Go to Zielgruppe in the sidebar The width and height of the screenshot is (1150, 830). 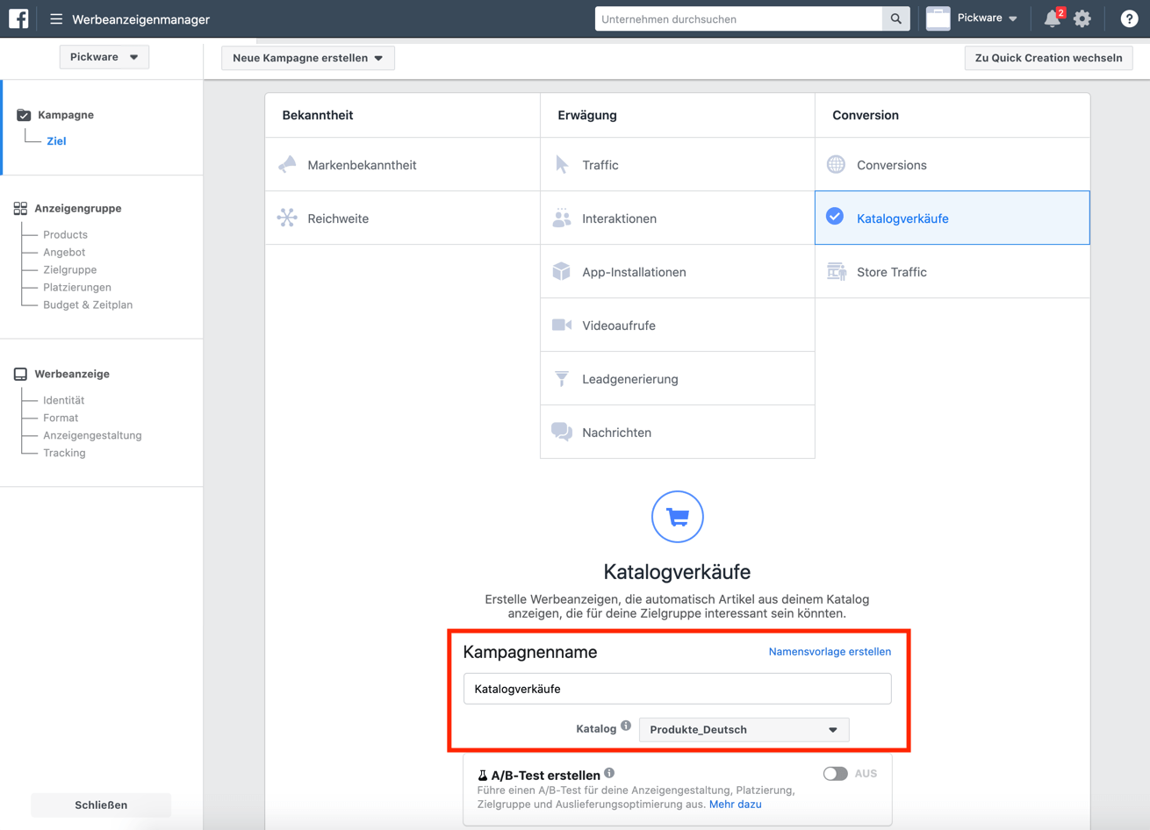70,269
